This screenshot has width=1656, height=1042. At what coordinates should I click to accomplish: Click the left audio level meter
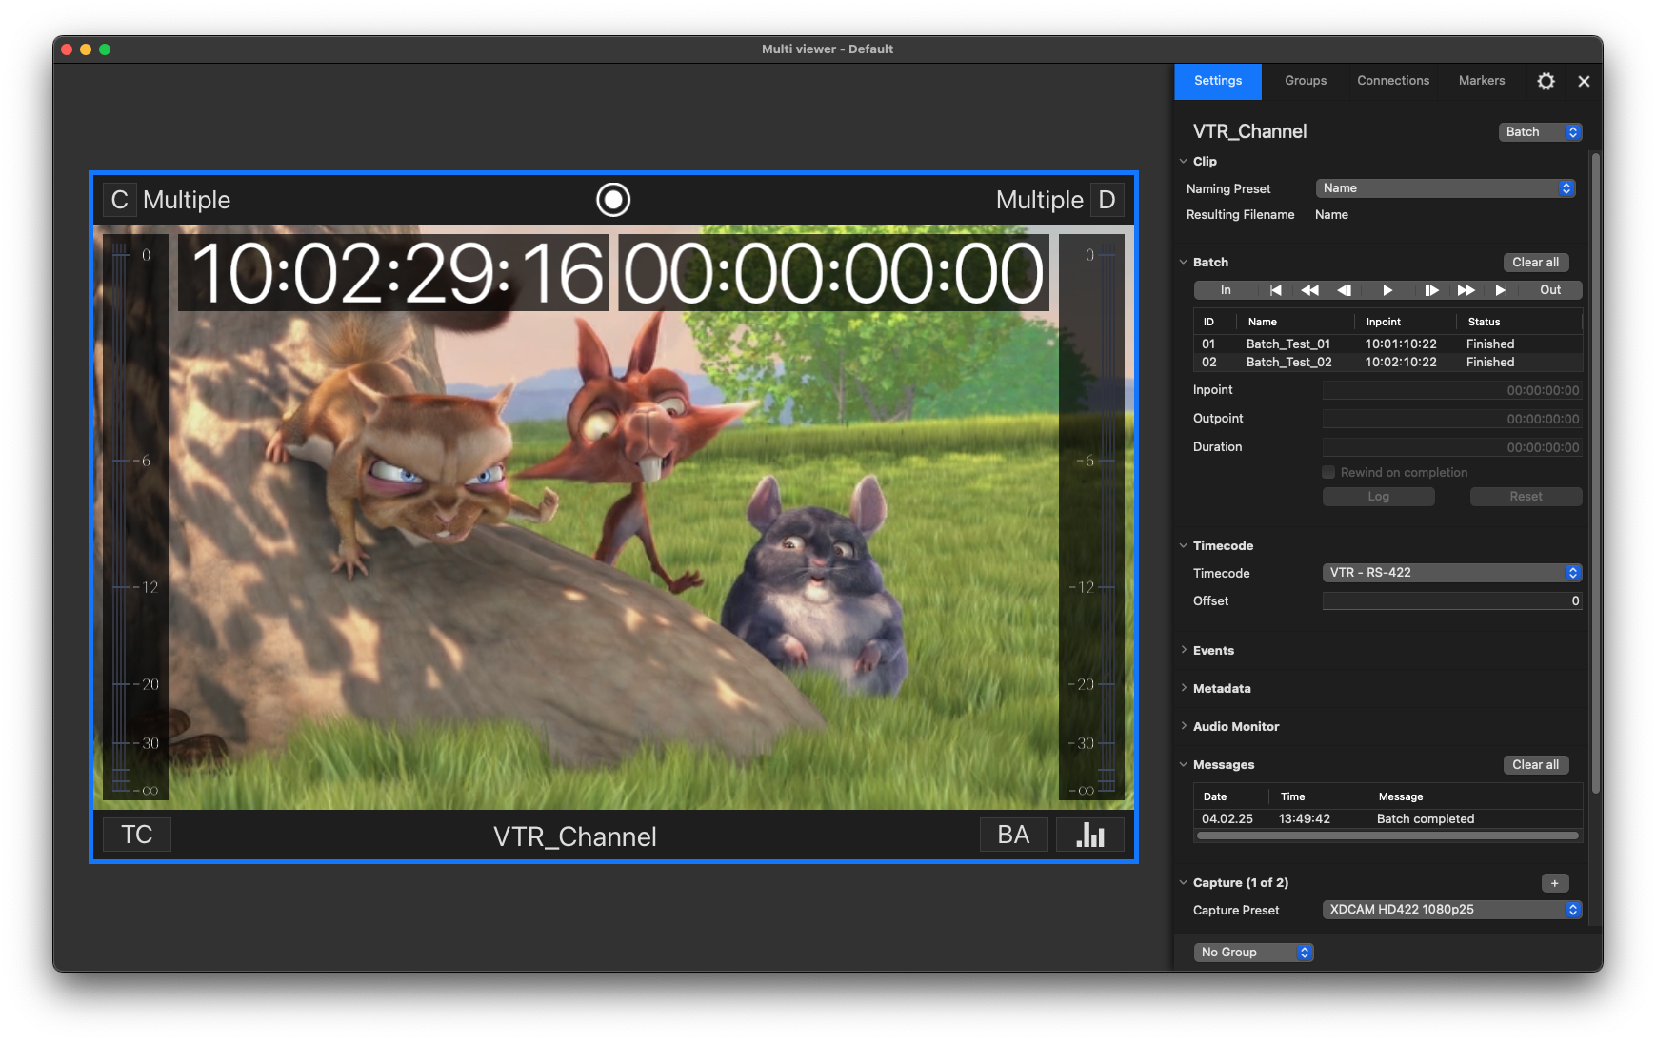[135, 518]
